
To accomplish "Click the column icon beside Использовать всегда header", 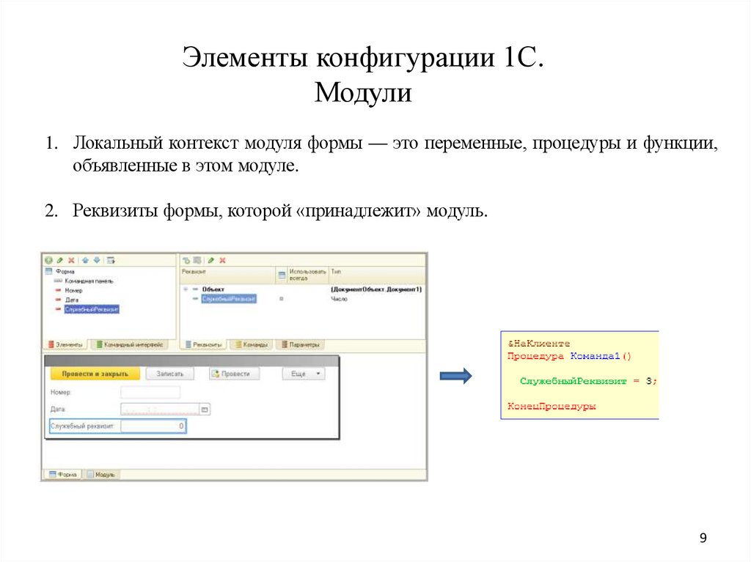I will [x=282, y=275].
